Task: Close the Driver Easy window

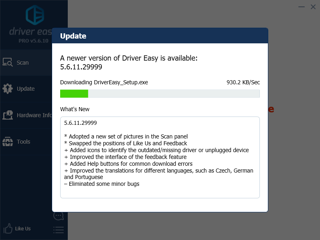Action: click(x=313, y=7)
